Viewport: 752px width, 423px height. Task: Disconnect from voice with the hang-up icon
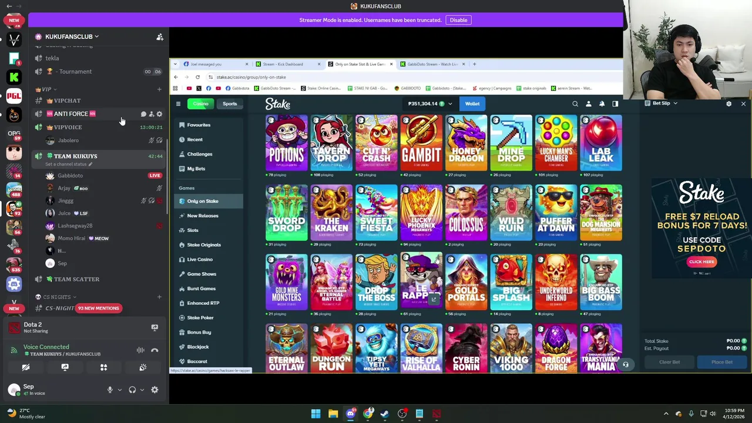click(x=155, y=350)
